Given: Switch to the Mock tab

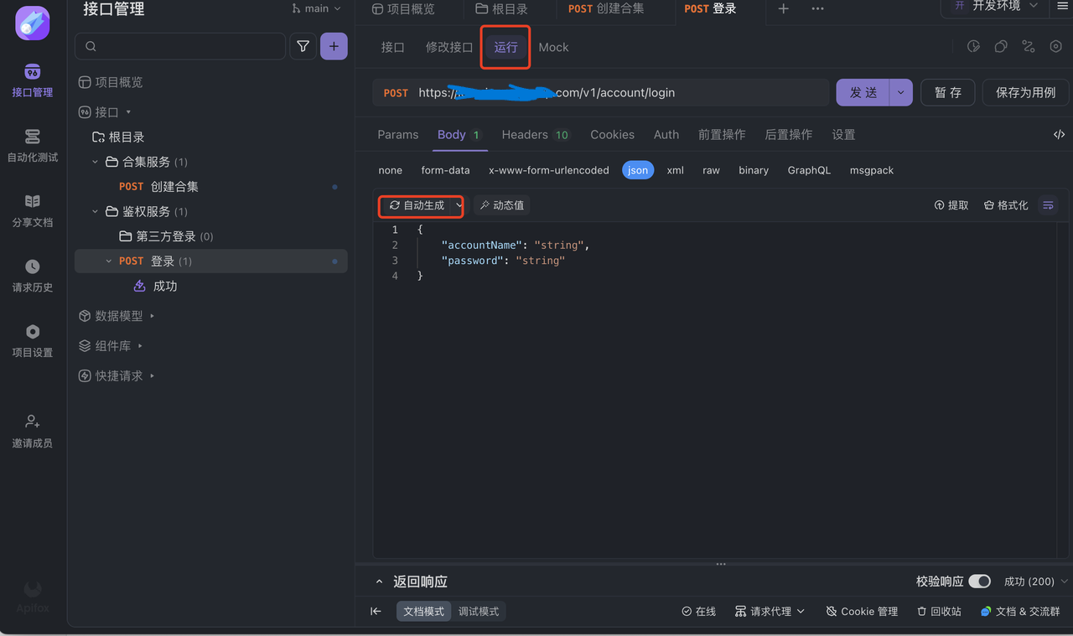Looking at the screenshot, I should (x=553, y=47).
